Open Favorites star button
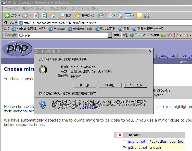Image resolution: width=192 pixels, height=151 pixels. tap(85, 16)
